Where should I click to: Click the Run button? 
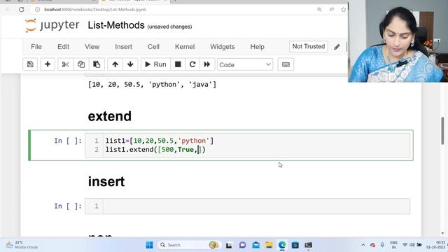tap(155, 64)
